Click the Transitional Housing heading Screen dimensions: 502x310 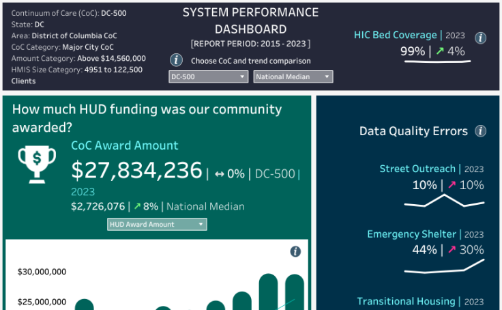(x=406, y=301)
